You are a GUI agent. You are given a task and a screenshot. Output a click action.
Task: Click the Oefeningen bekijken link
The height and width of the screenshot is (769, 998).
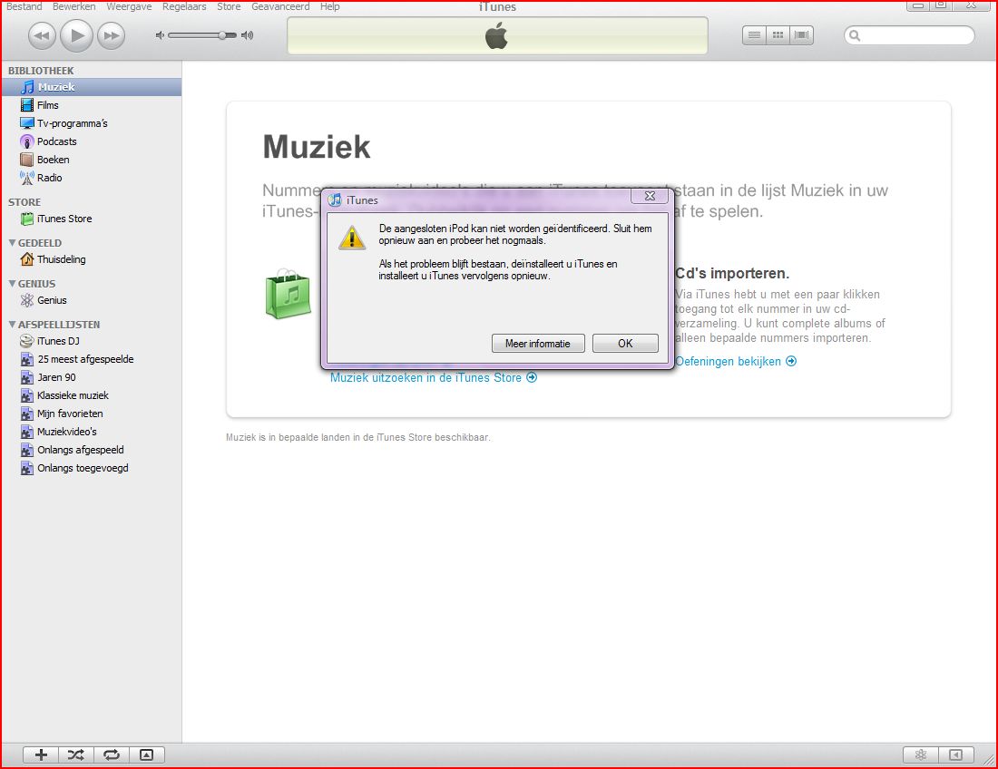click(x=736, y=361)
